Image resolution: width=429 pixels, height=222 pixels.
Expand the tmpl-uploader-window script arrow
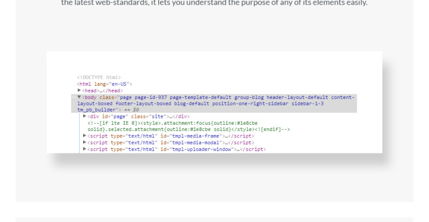[x=84, y=149]
